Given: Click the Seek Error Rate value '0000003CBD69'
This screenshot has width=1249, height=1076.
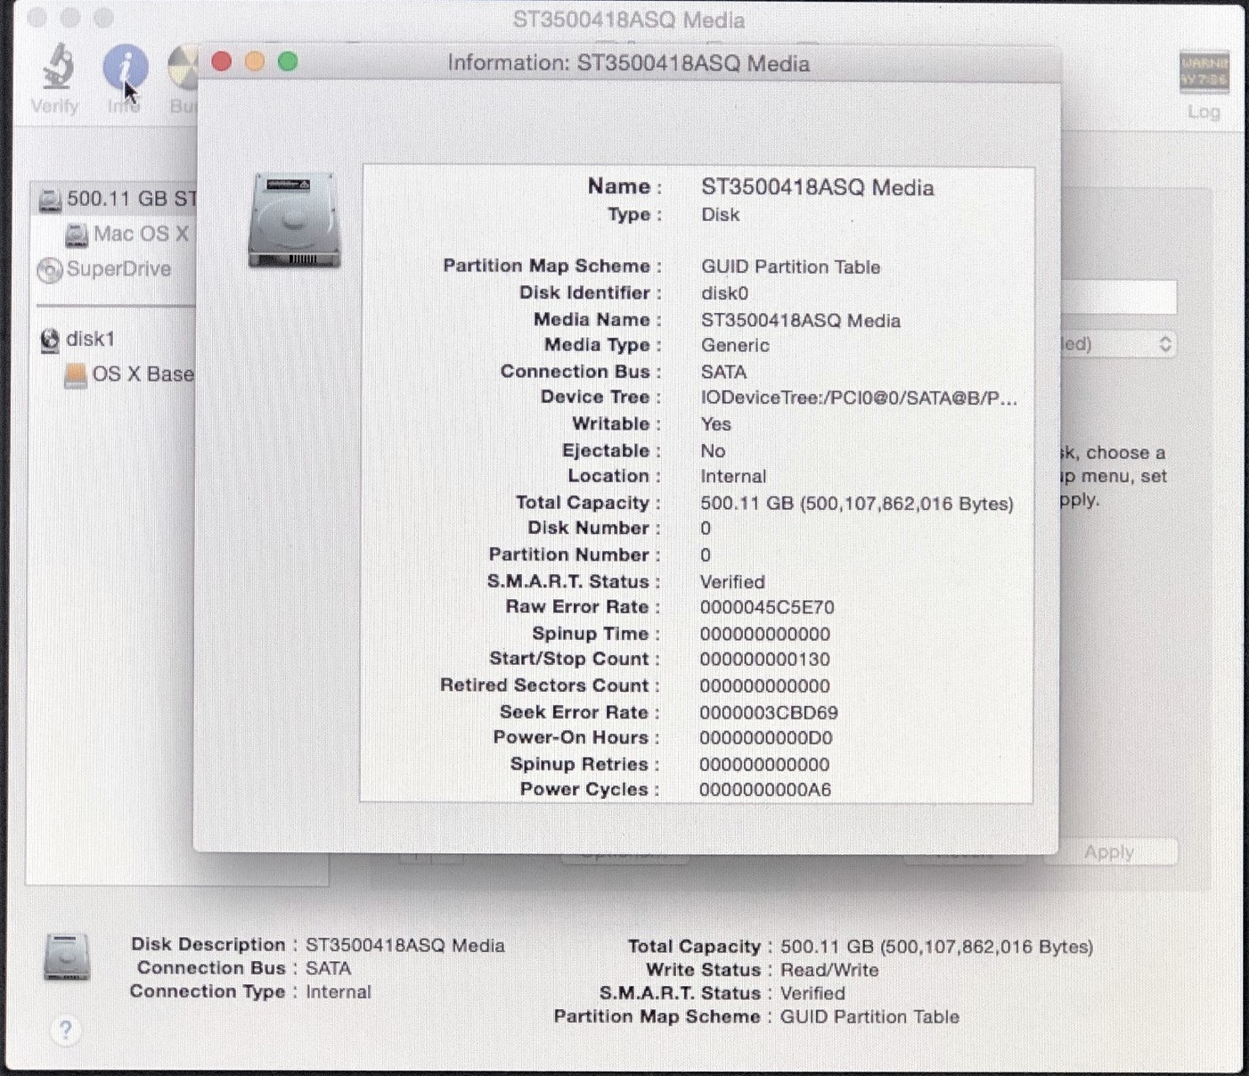Looking at the screenshot, I should click(x=769, y=713).
